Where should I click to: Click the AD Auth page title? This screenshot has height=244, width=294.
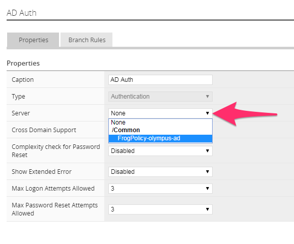(21, 13)
